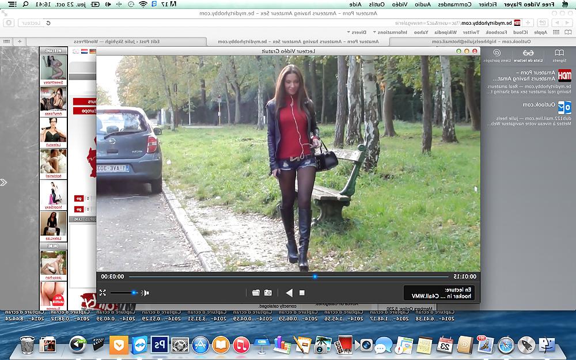Open Calendar icon showing 23 in Dock

tap(445, 344)
